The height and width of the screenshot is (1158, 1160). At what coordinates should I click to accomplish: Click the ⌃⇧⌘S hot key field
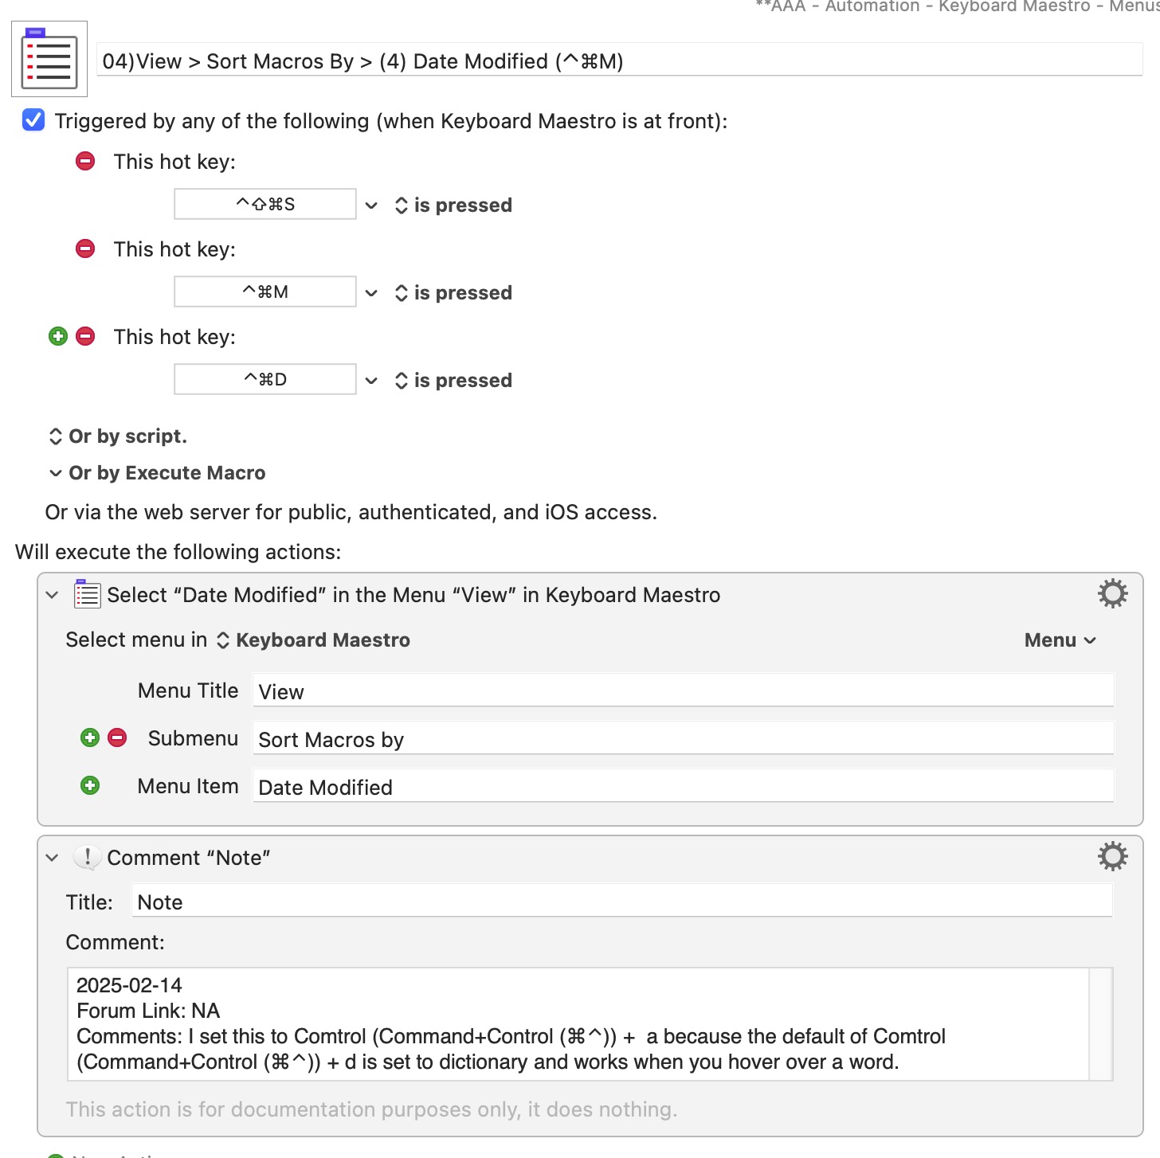click(265, 204)
